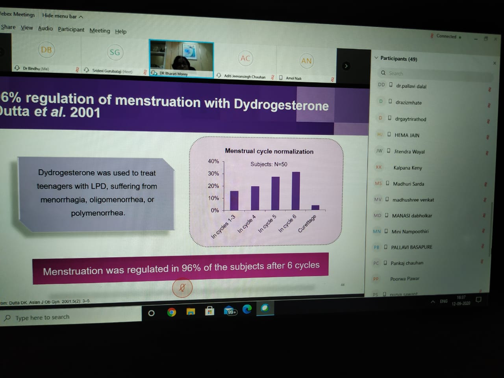Viewport: 504px width, 378px height.
Task: Open Microsoft Store from the taskbar
Action: pyautogui.click(x=209, y=311)
